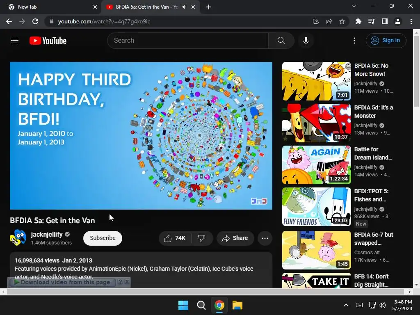Screen dimensions: 420x315
Task: Expand the video description box
Action: [x=141, y=270]
